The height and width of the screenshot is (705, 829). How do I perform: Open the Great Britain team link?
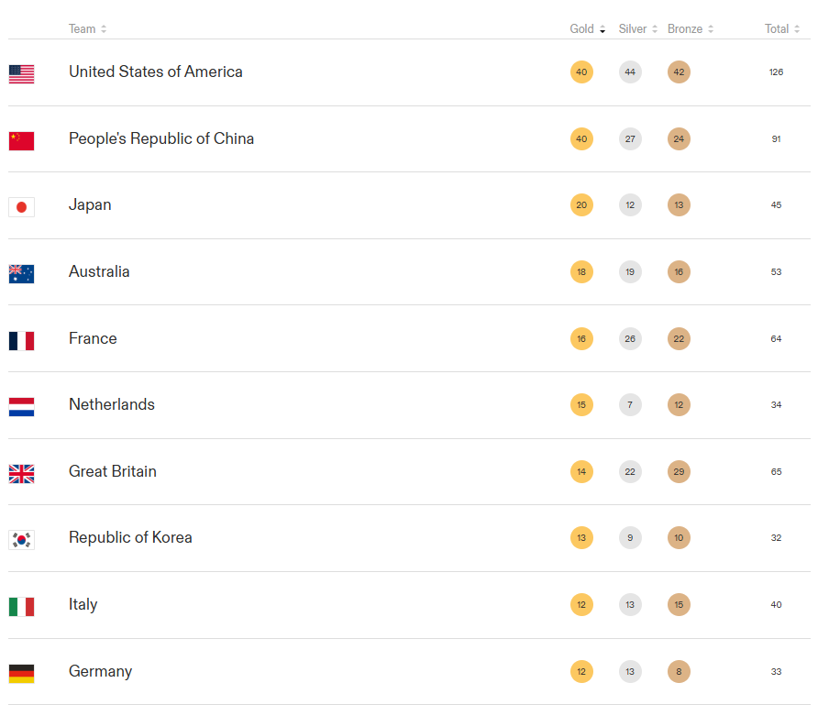point(113,471)
